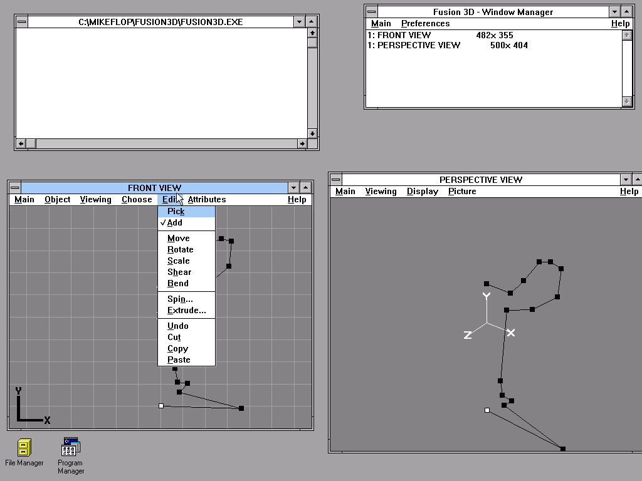Screen dimensions: 642x481
Task: Open FUSION3D.EXE console control menu box
Action: [x=21, y=22]
